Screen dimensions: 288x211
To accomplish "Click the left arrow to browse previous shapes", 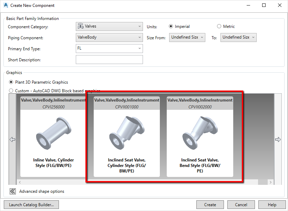I will (12, 139).
